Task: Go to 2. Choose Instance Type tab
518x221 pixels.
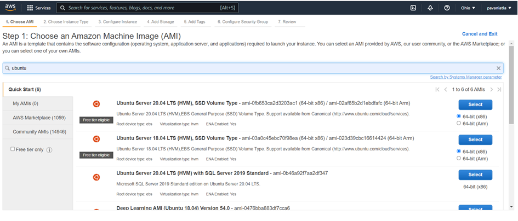Action: (x=66, y=22)
